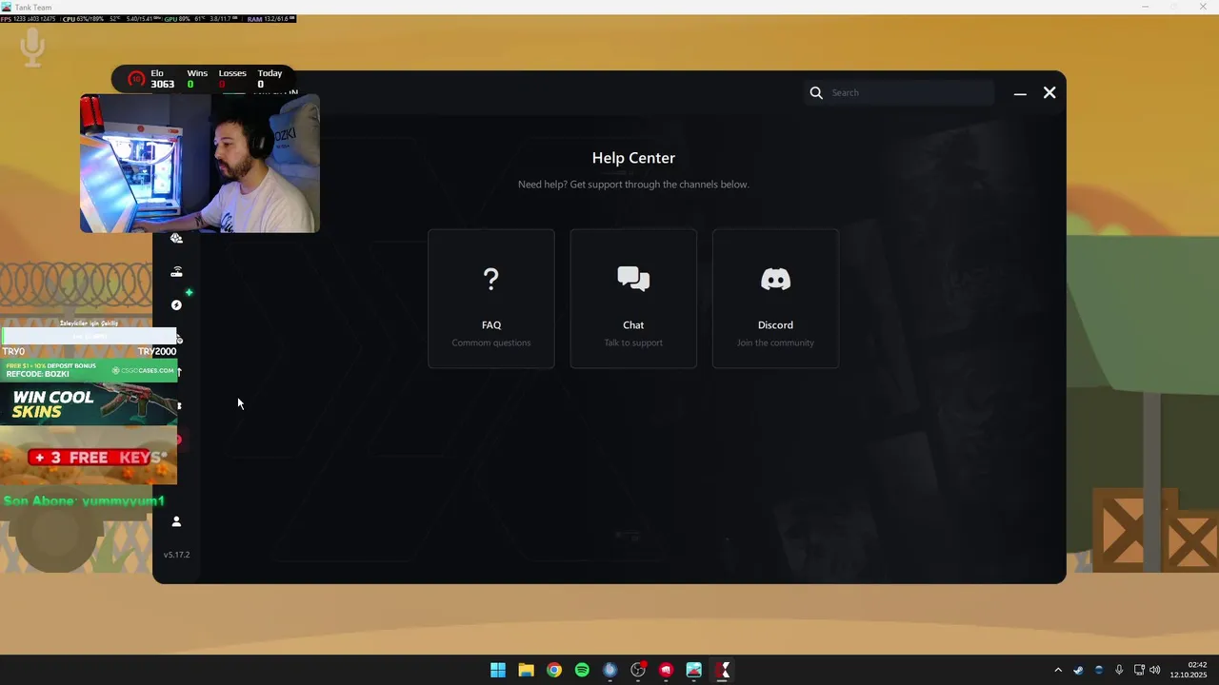Open the red fist app in taskbar

pos(667,670)
